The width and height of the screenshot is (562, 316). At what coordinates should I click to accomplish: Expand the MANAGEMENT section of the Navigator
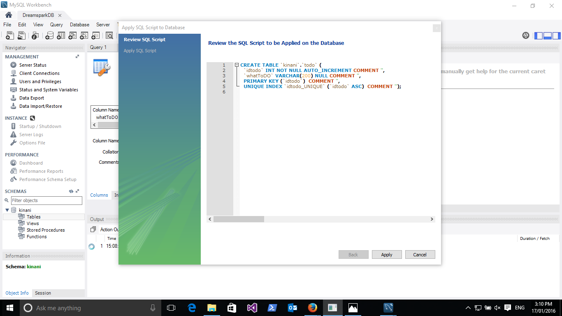(x=77, y=57)
